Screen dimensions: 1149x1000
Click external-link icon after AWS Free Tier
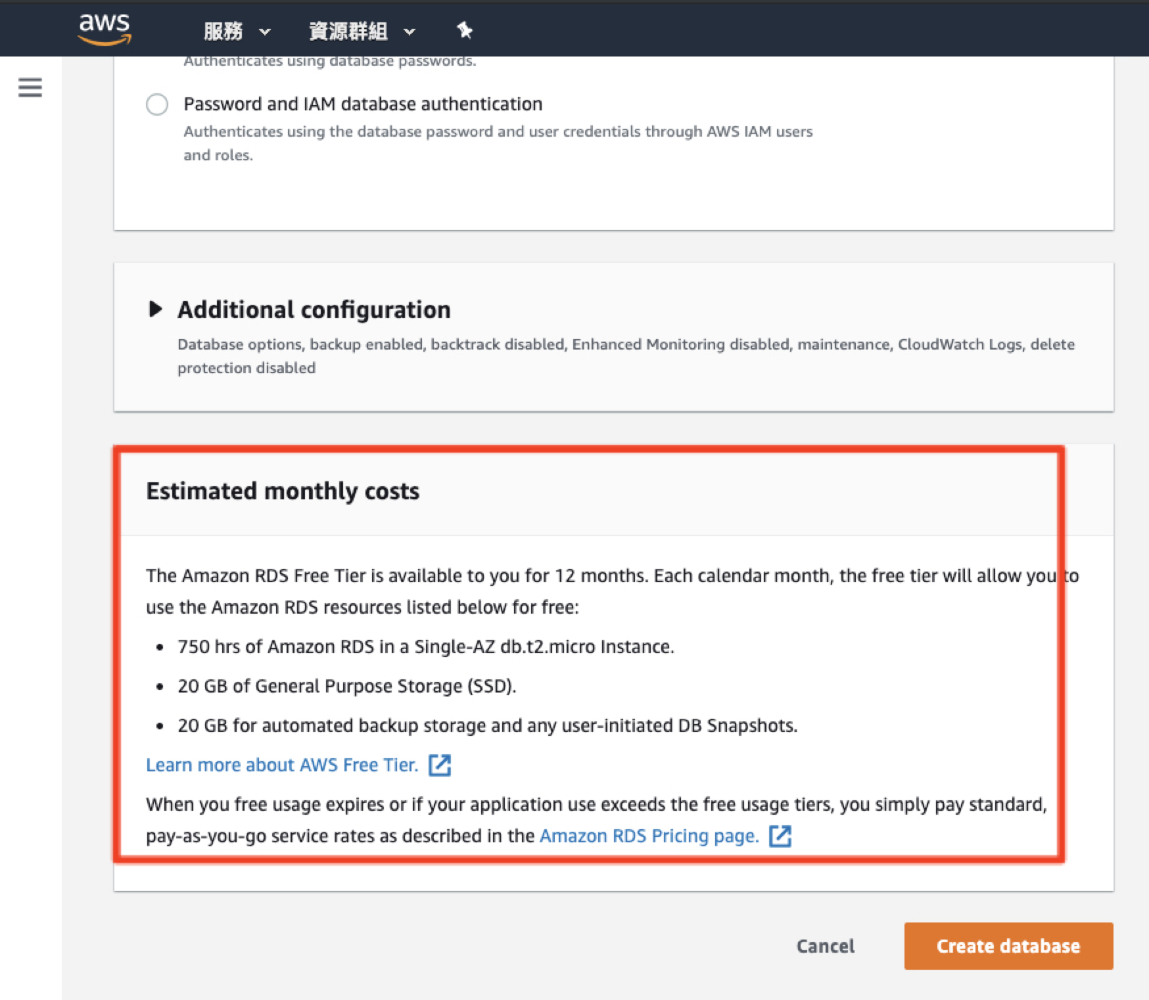440,765
